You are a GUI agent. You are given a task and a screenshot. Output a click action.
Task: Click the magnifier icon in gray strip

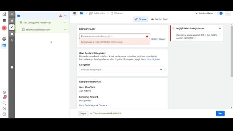[x=12, y=40]
